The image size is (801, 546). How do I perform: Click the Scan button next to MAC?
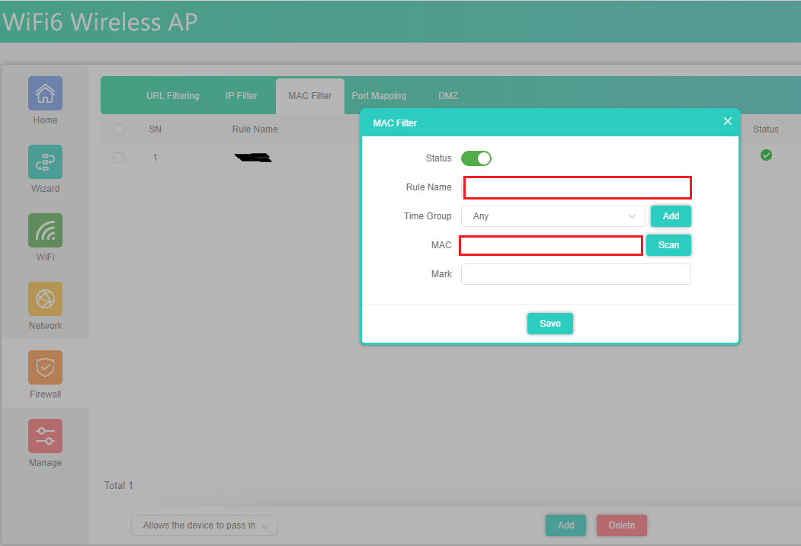[x=668, y=245]
